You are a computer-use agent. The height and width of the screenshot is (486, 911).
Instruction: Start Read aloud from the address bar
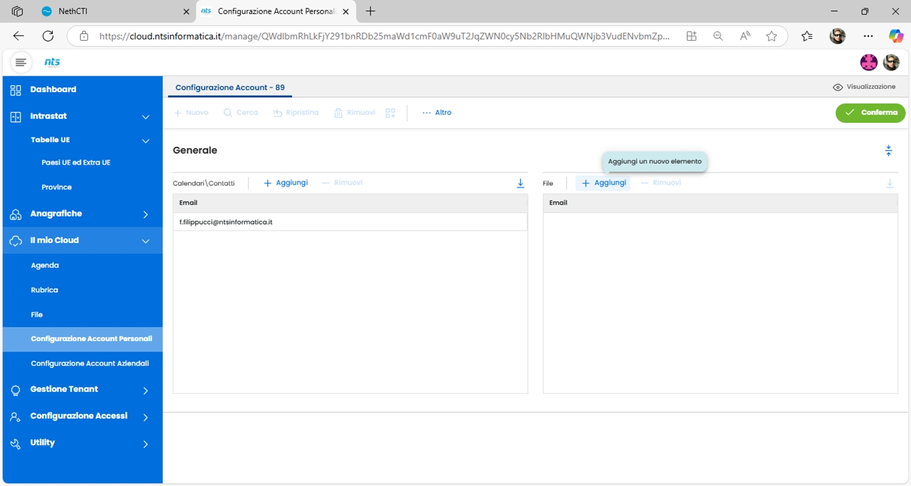745,36
